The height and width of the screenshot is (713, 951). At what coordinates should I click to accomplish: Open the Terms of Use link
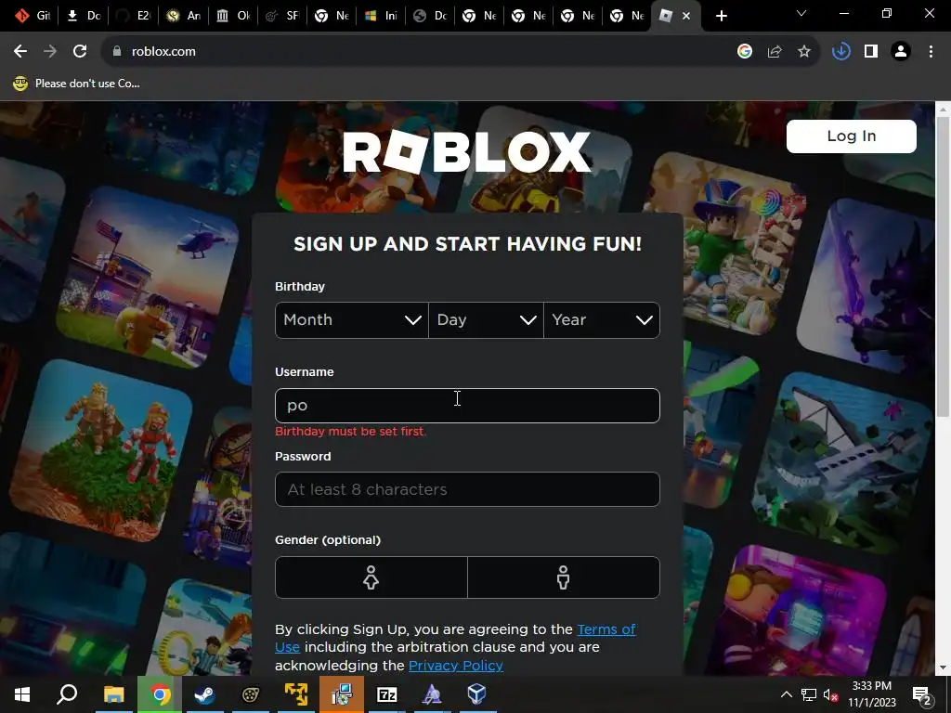click(606, 629)
